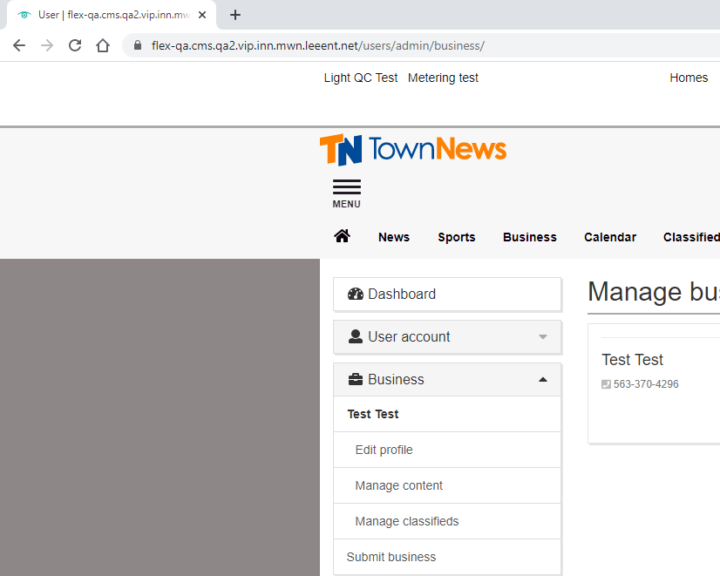The image size is (720, 576).
Task: Click the Submit business link
Action: (x=391, y=558)
